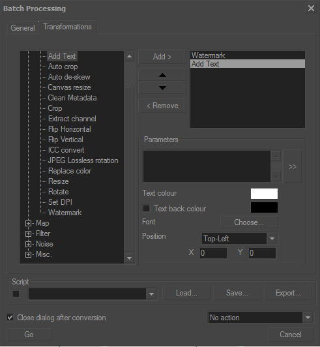Enable the Text back colour checkbox
Screen dimensions: 320x347
click(x=146, y=209)
